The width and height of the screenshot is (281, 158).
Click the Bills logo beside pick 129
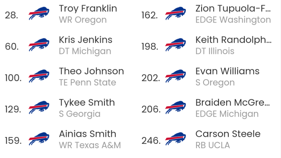click(39, 107)
